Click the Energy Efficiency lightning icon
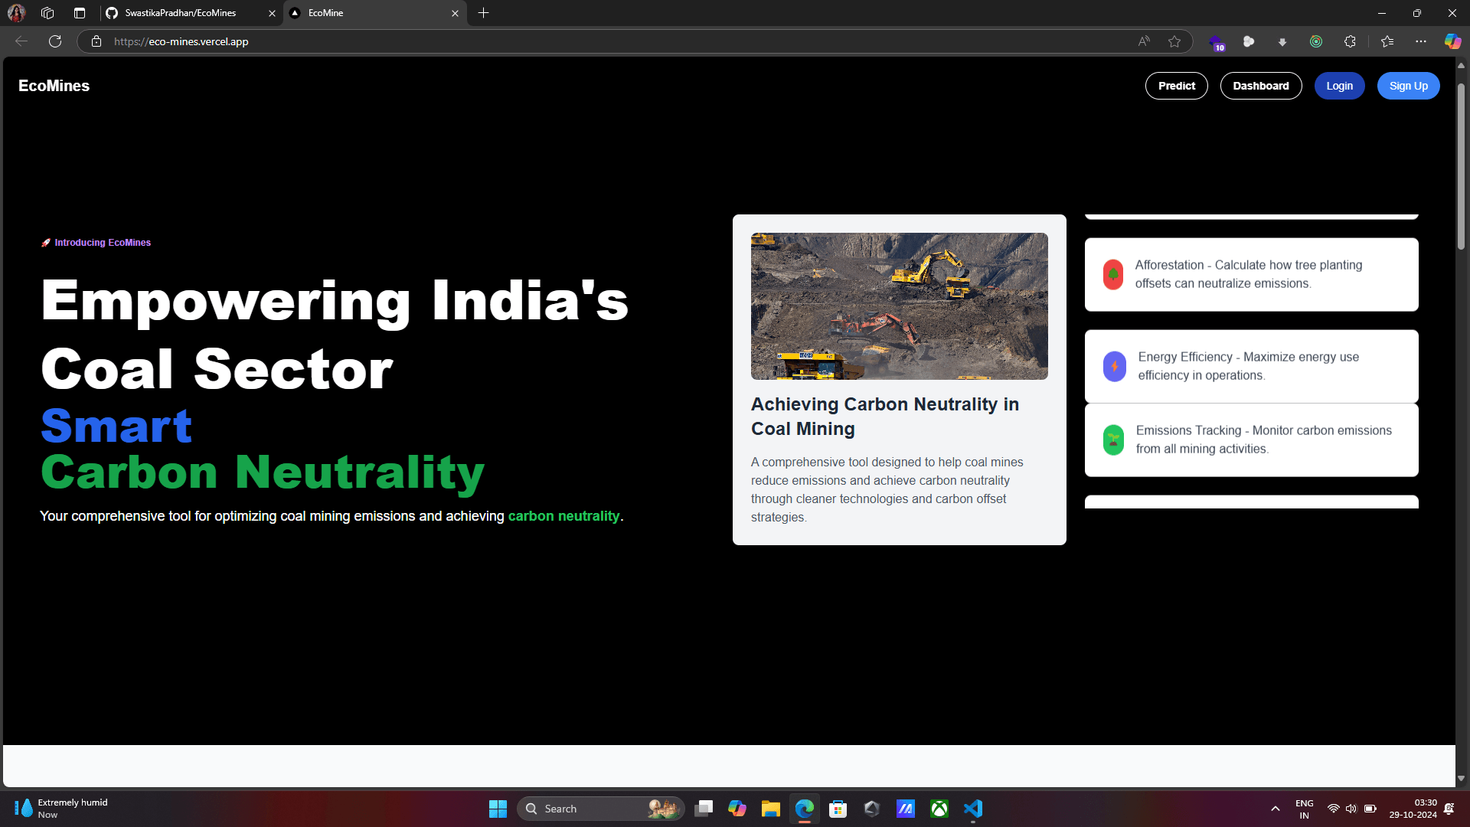This screenshot has height=827, width=1470. click(x=1115, y=366)
